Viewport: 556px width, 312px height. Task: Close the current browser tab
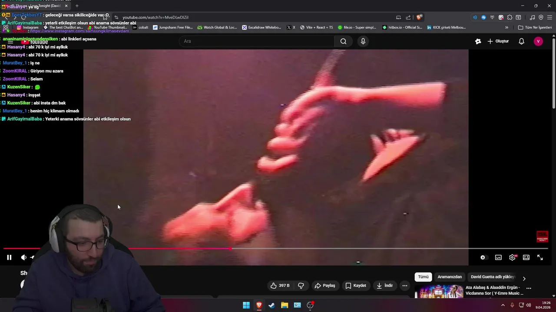pos(66,6)
